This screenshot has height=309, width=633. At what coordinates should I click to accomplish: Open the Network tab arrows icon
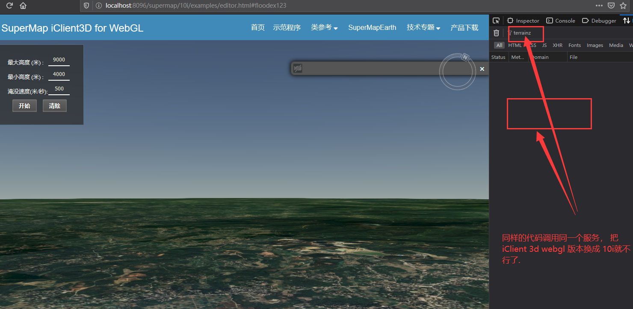click(x=627, y=20)
